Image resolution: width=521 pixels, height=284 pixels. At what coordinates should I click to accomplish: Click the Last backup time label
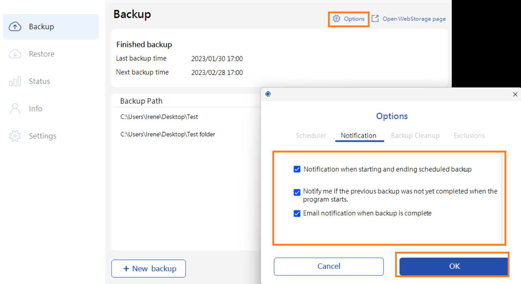click(x=141, y=58)
